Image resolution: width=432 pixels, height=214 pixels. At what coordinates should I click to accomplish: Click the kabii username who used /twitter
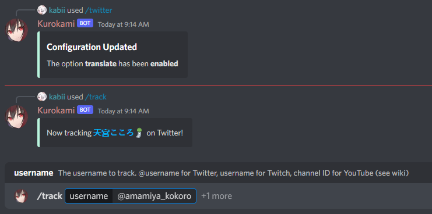pyautogui.click(x=57, y=10)
